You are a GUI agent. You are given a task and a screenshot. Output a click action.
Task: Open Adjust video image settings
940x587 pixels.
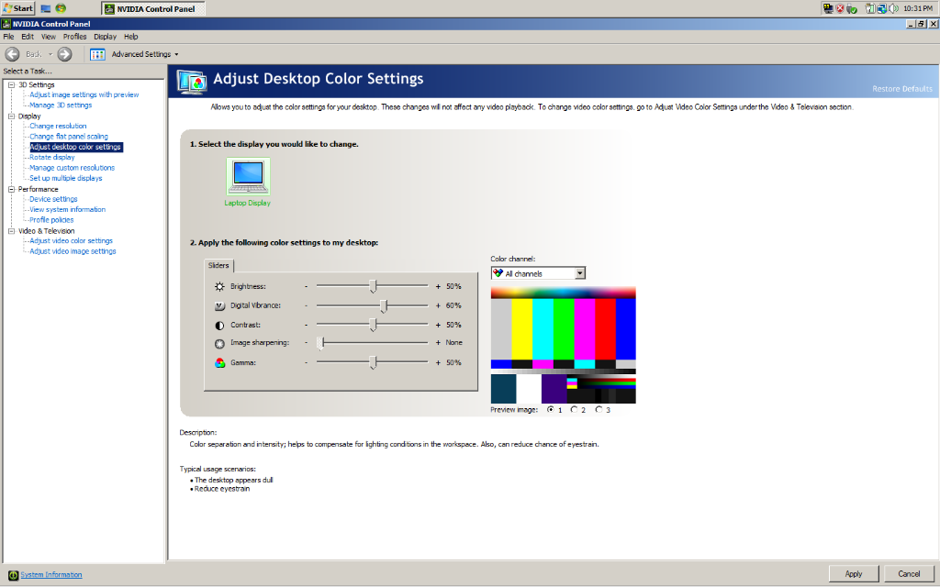coord(73,251)
